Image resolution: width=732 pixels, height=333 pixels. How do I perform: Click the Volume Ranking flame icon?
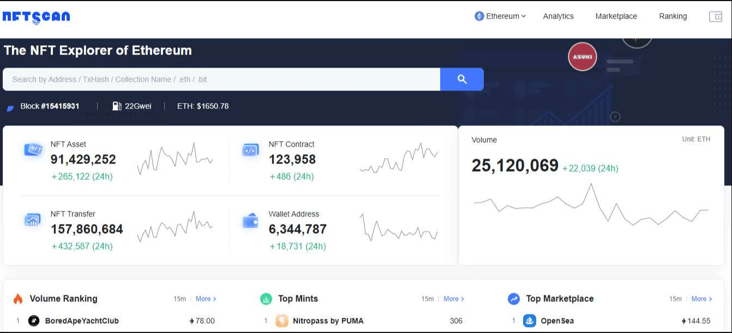[18, 299]
